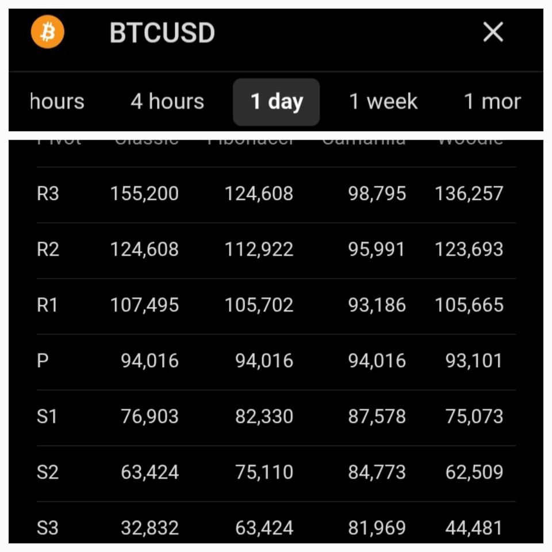Select the 1 day timeframe tab
The width and height of the screenshot is (552, 552).
coord(277,102)
